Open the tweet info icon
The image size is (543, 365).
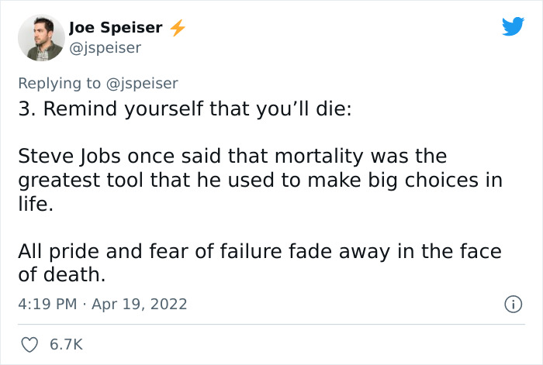[514, 303]
